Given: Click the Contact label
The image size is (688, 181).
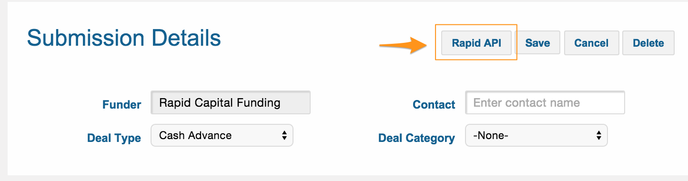Looking at the screenshot, I should coord(434,105).
